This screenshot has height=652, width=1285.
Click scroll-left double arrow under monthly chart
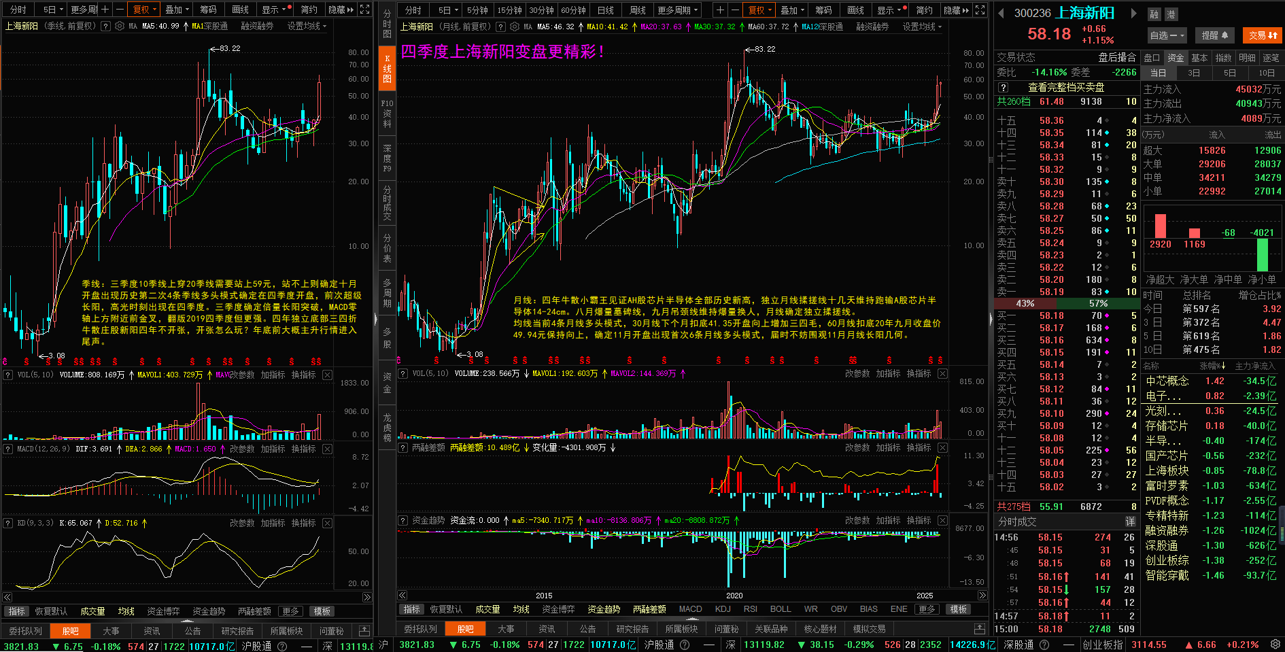tap(402, 596)
